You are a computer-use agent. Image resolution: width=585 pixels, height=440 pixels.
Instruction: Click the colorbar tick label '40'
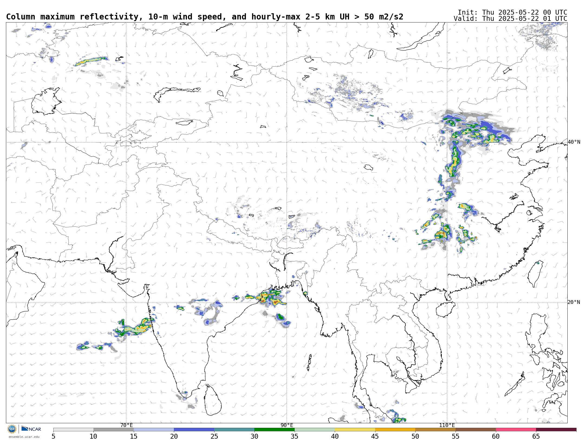335,436
